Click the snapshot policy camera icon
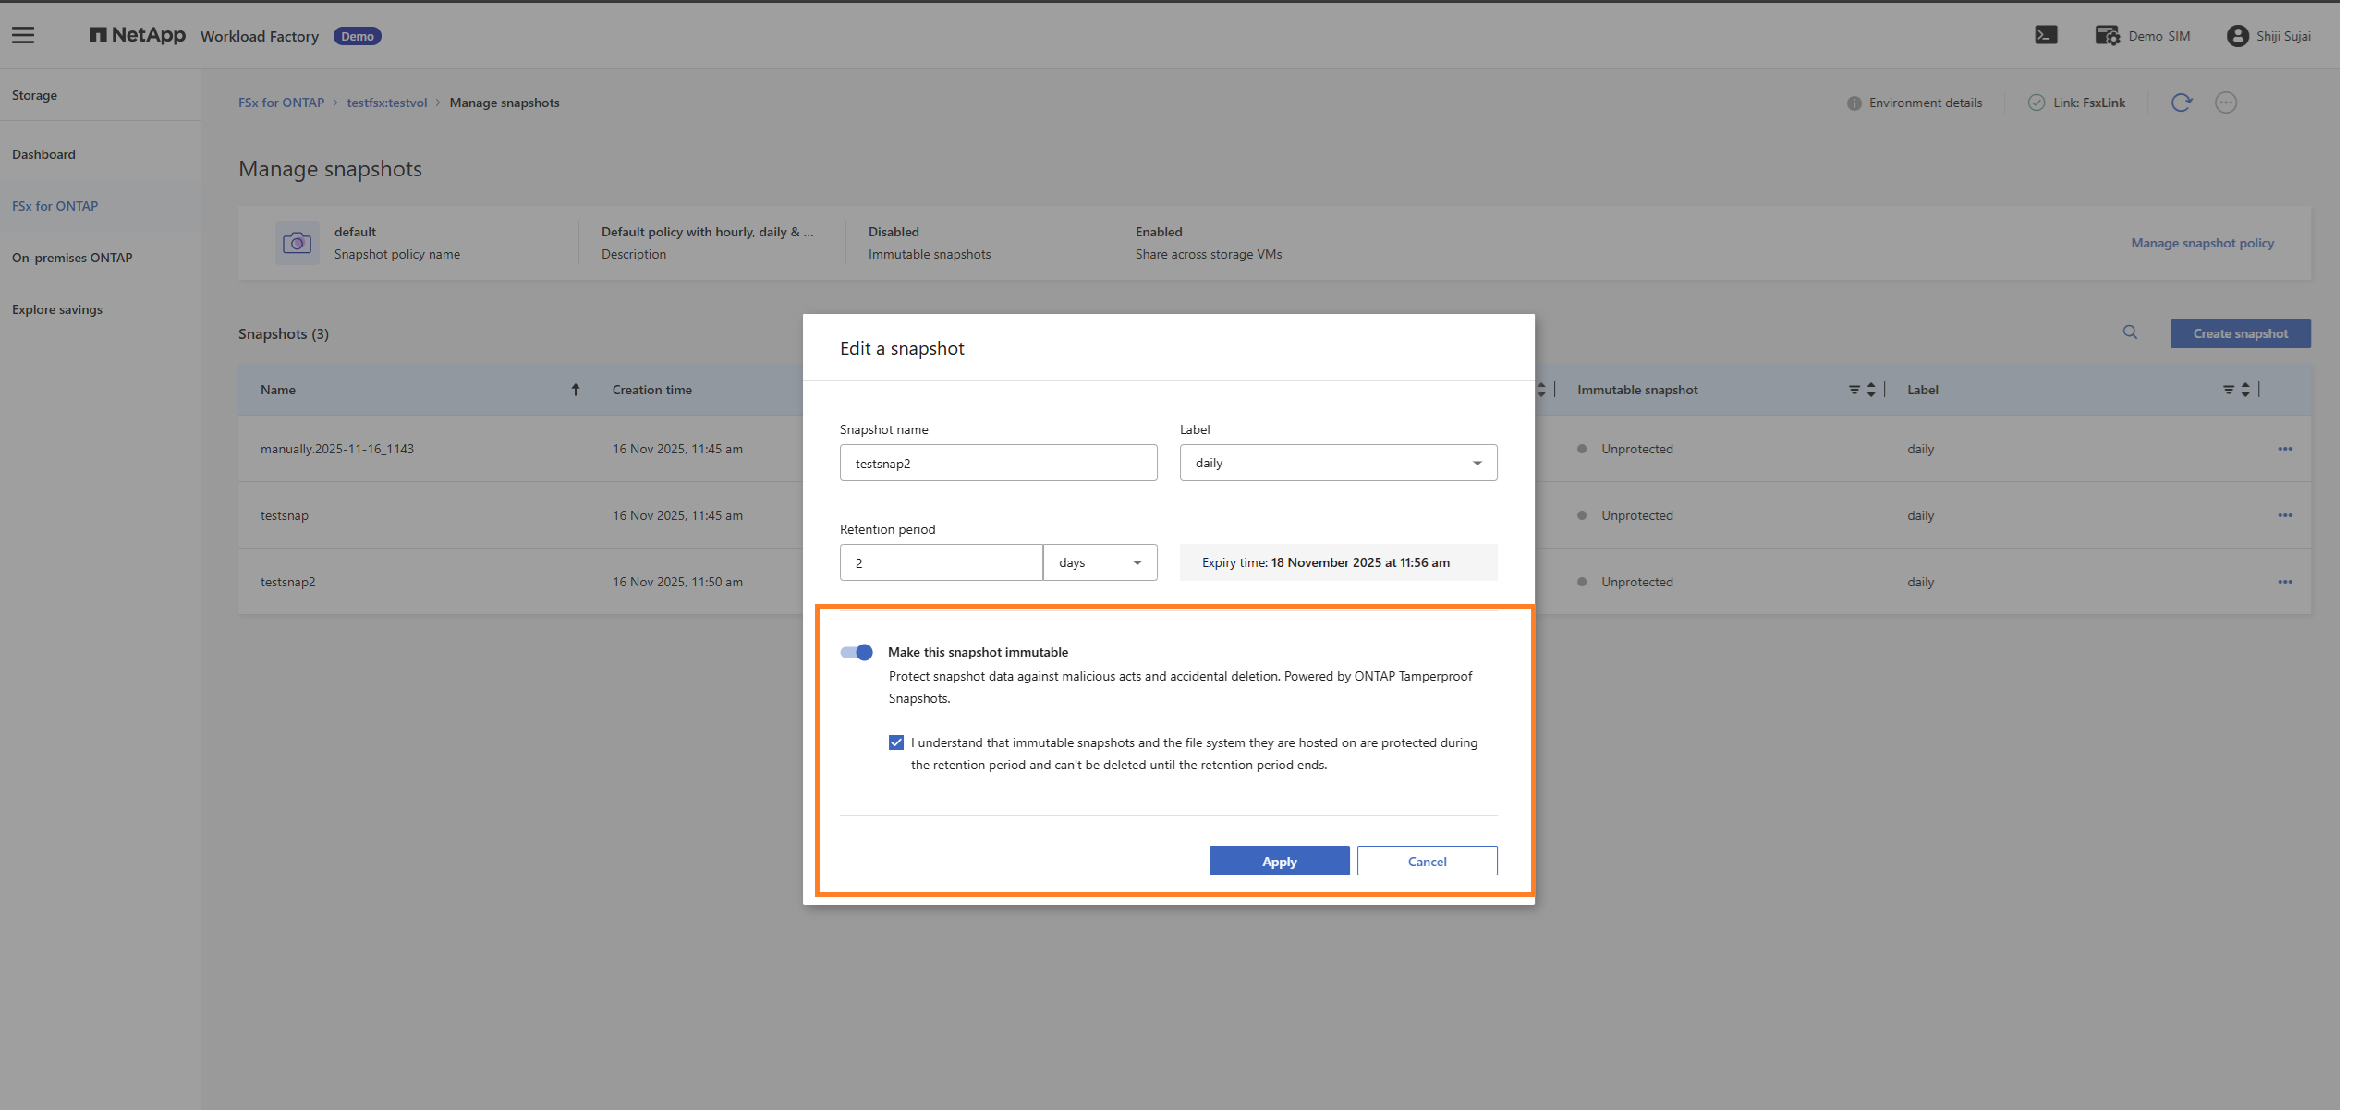This screenshot has height=1110, width=2359. [x=297, y=243]
